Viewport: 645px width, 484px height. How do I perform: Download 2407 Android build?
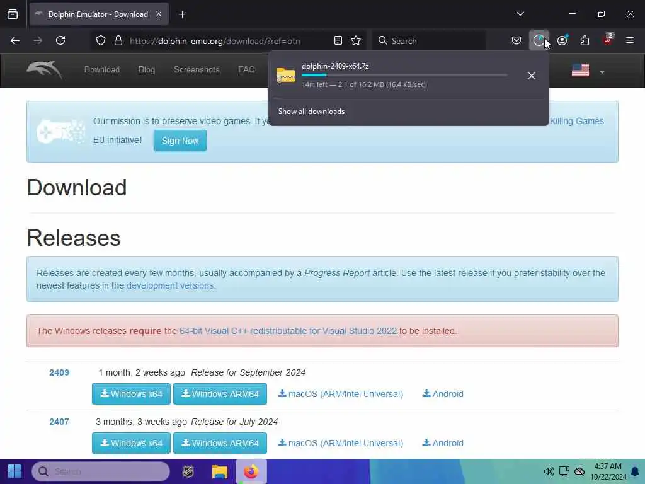443,443
